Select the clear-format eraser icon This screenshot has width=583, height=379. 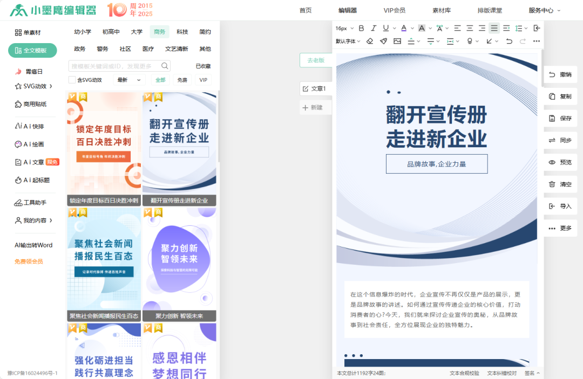[369, 41]
